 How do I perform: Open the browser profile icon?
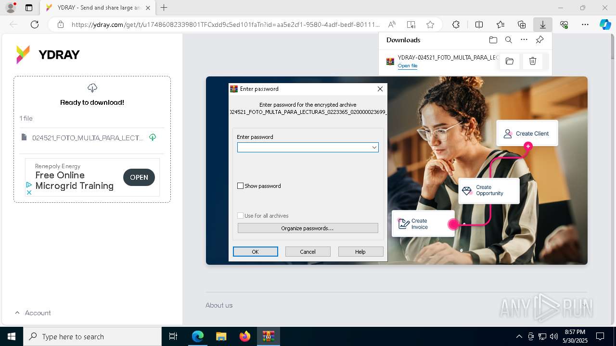pos(10,8)
